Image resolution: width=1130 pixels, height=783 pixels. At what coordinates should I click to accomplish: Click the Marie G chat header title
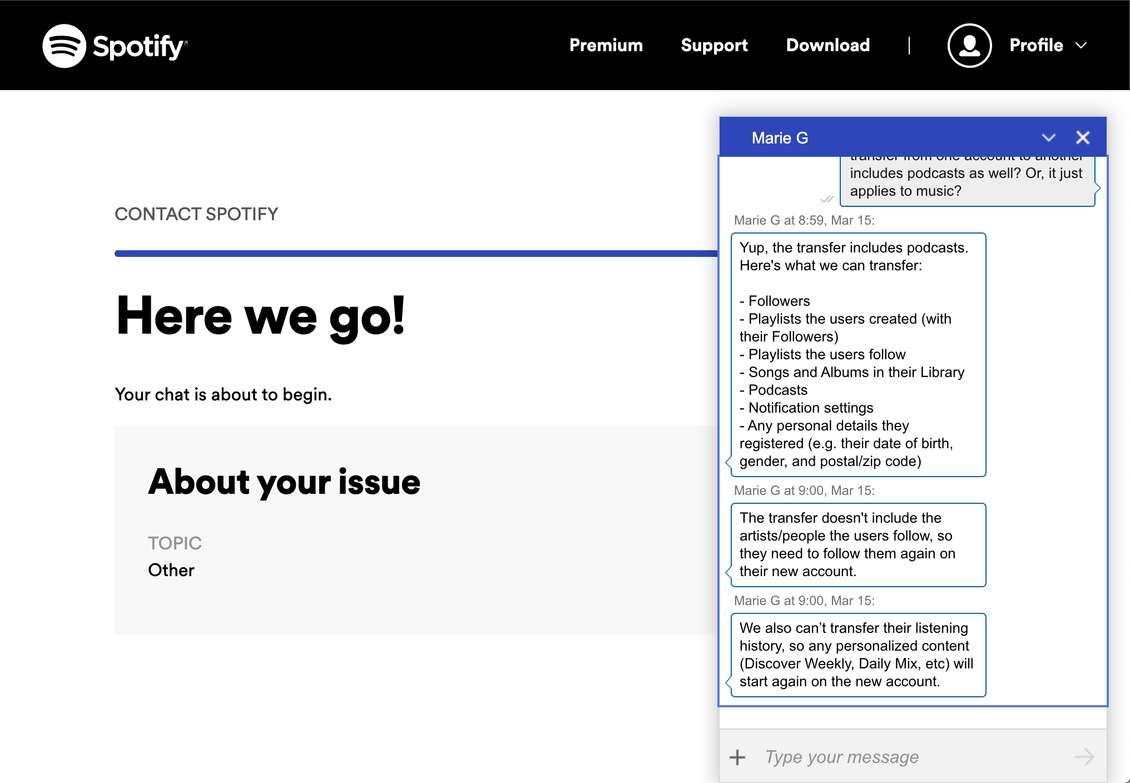click(780, 138)
